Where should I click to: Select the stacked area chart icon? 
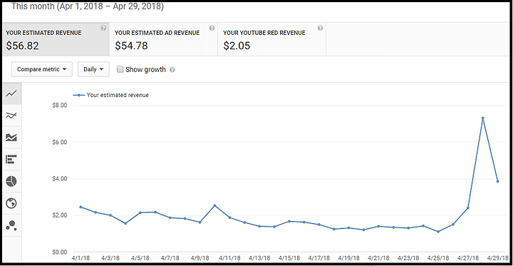point(12,138)
